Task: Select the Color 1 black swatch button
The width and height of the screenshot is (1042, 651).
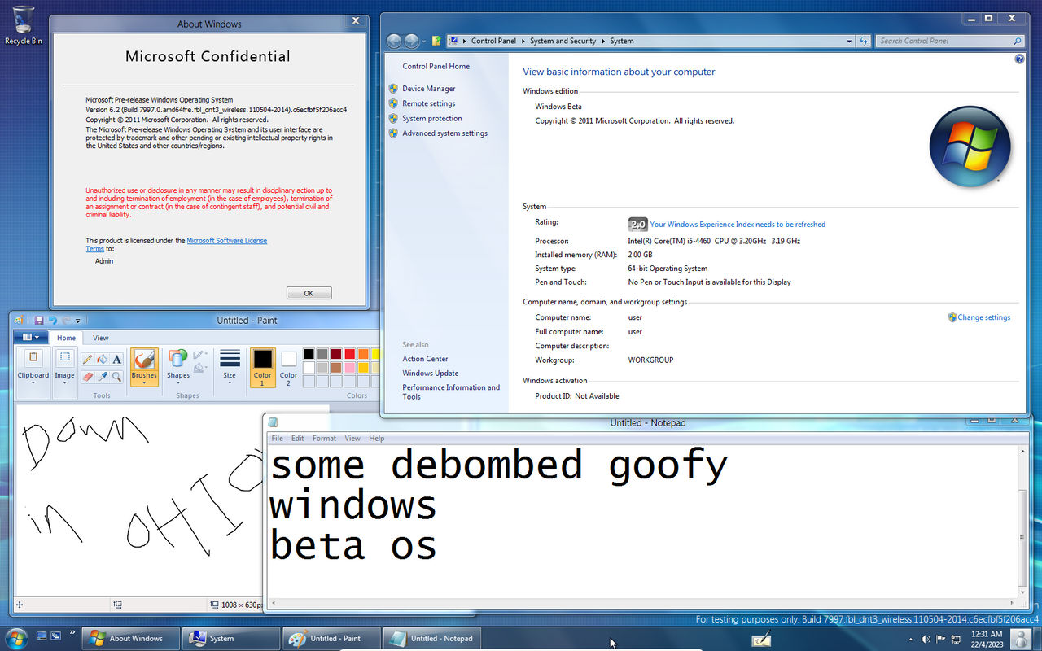Action: point(262,368)
